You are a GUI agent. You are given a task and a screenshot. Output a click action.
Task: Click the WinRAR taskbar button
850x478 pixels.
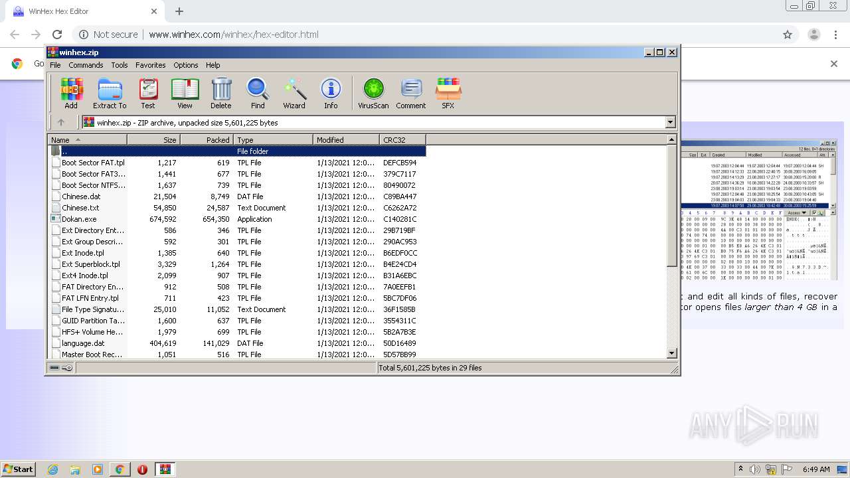(165, 469)
